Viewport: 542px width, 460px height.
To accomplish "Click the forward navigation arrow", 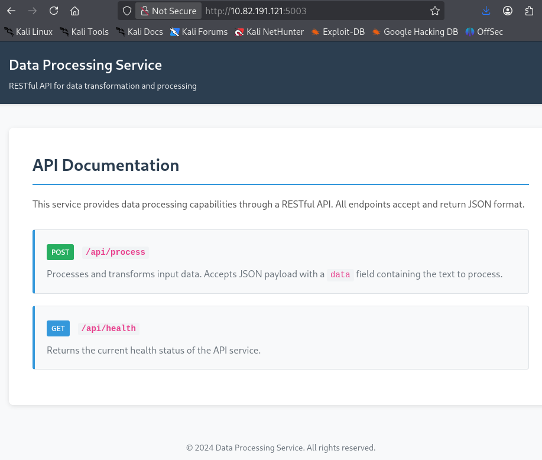I will (33, 11).
